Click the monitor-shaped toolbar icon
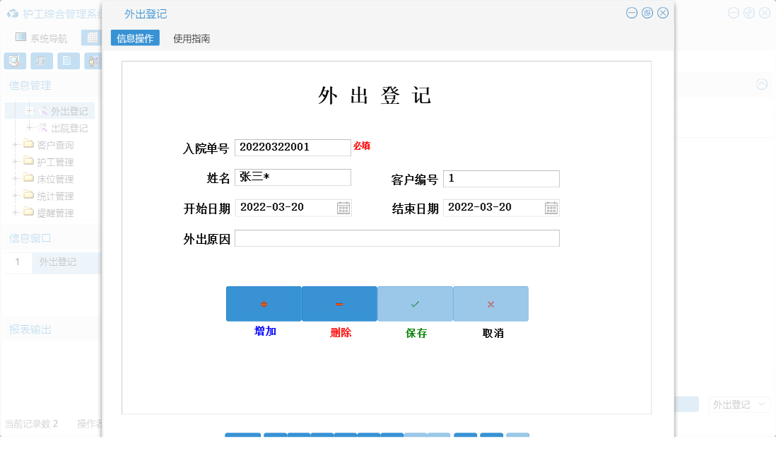 click(x=42, y=61)
